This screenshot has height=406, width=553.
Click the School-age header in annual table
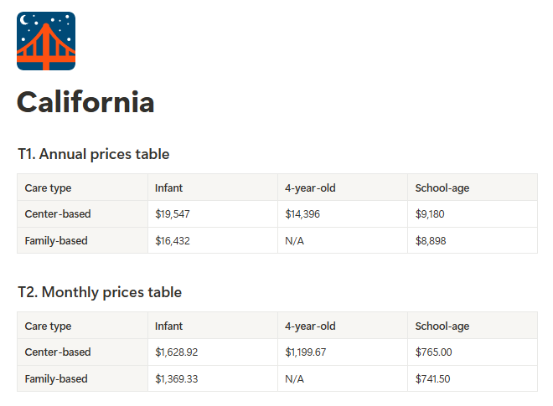pyautogui.click(x=473, y=188)
